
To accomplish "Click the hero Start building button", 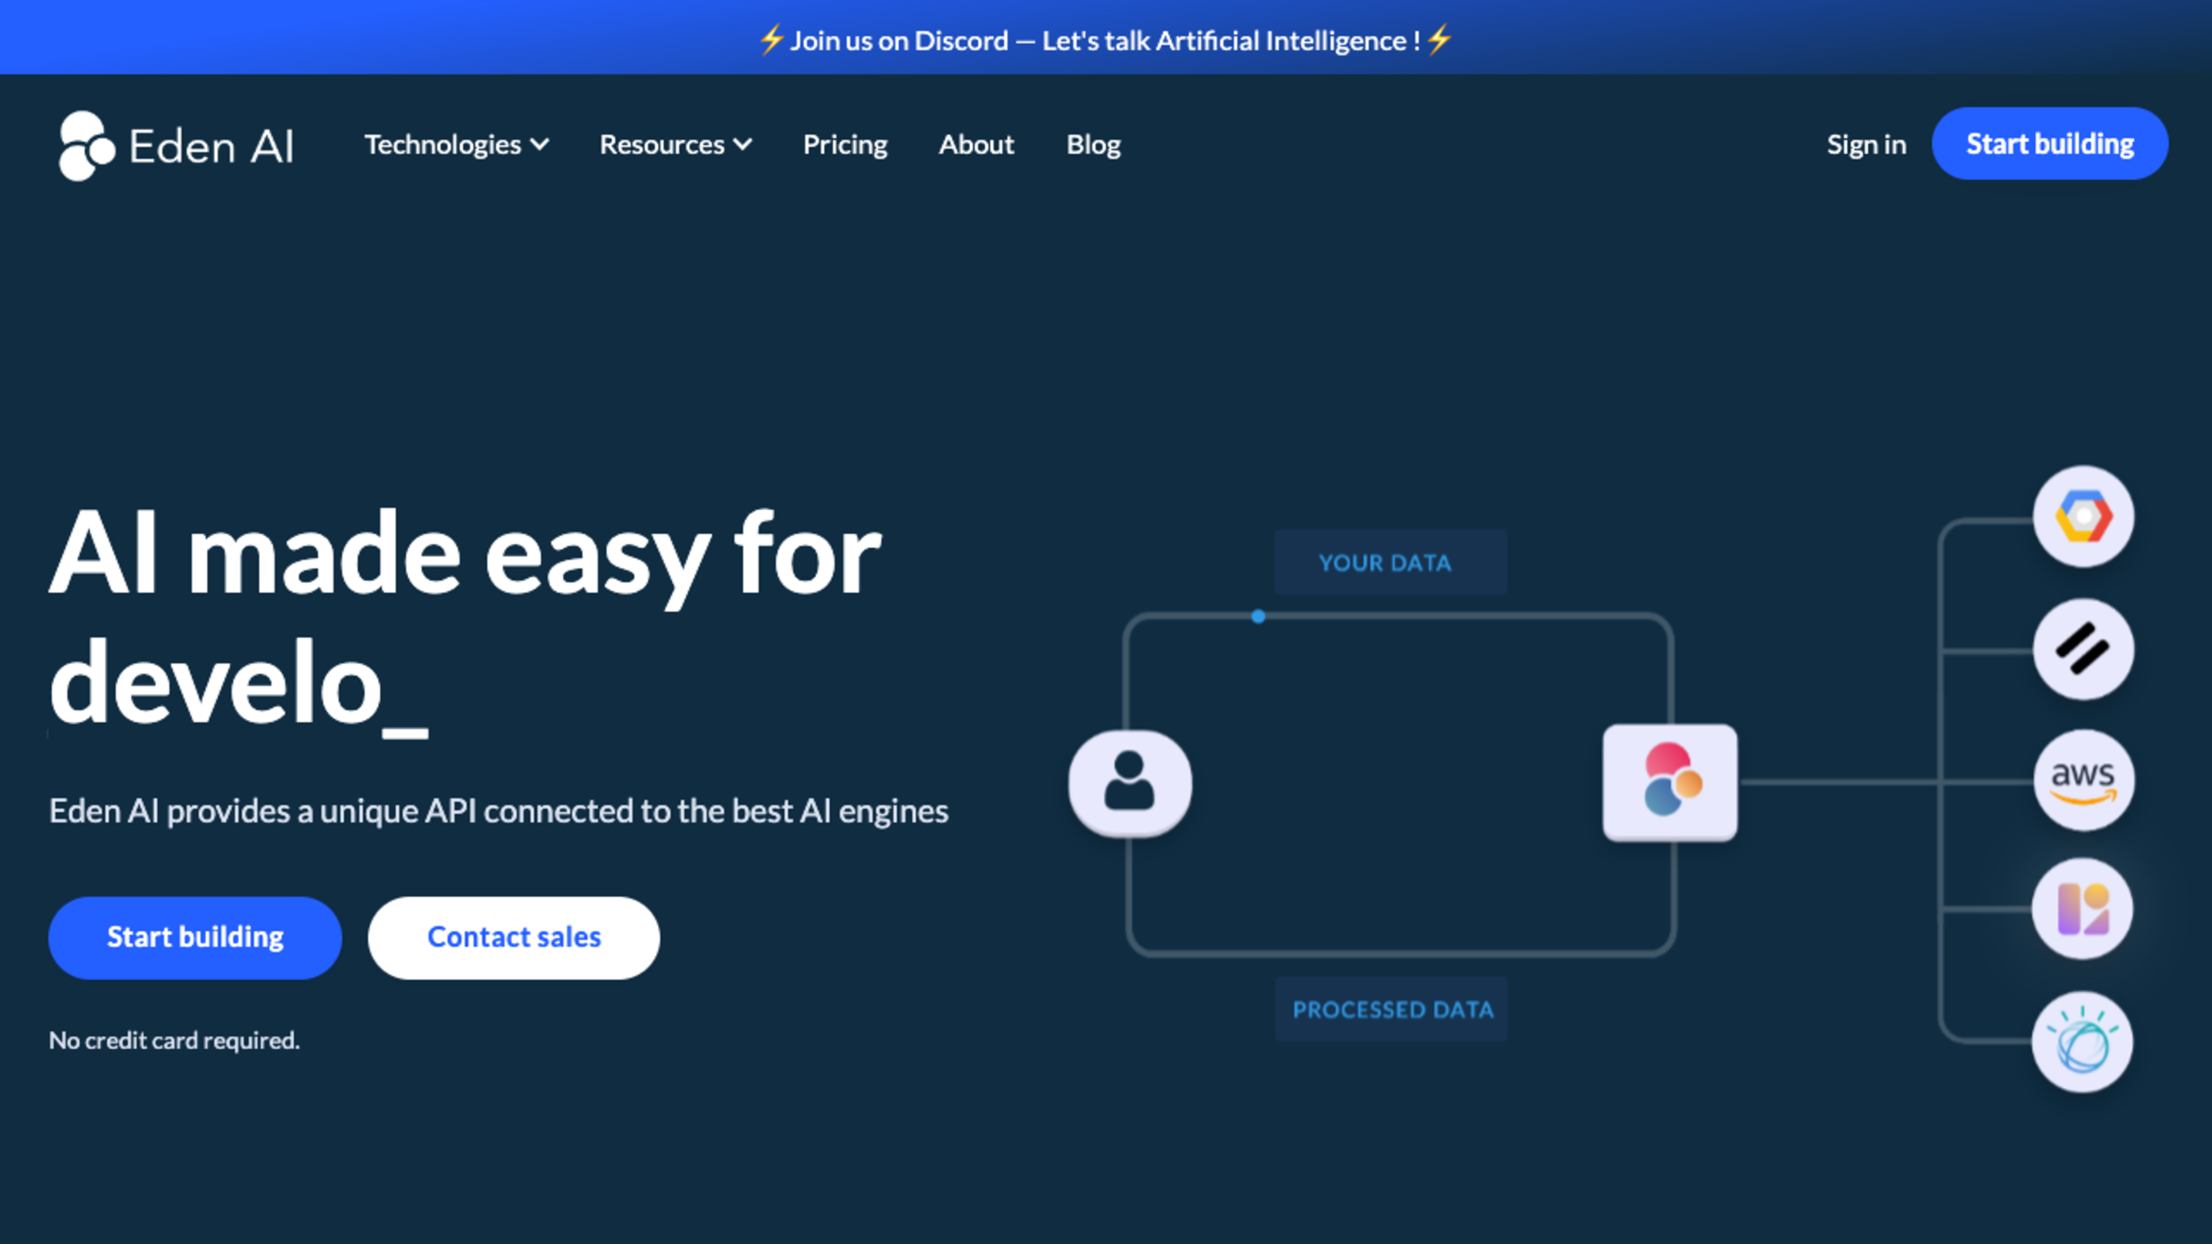I will click(195, 938).
